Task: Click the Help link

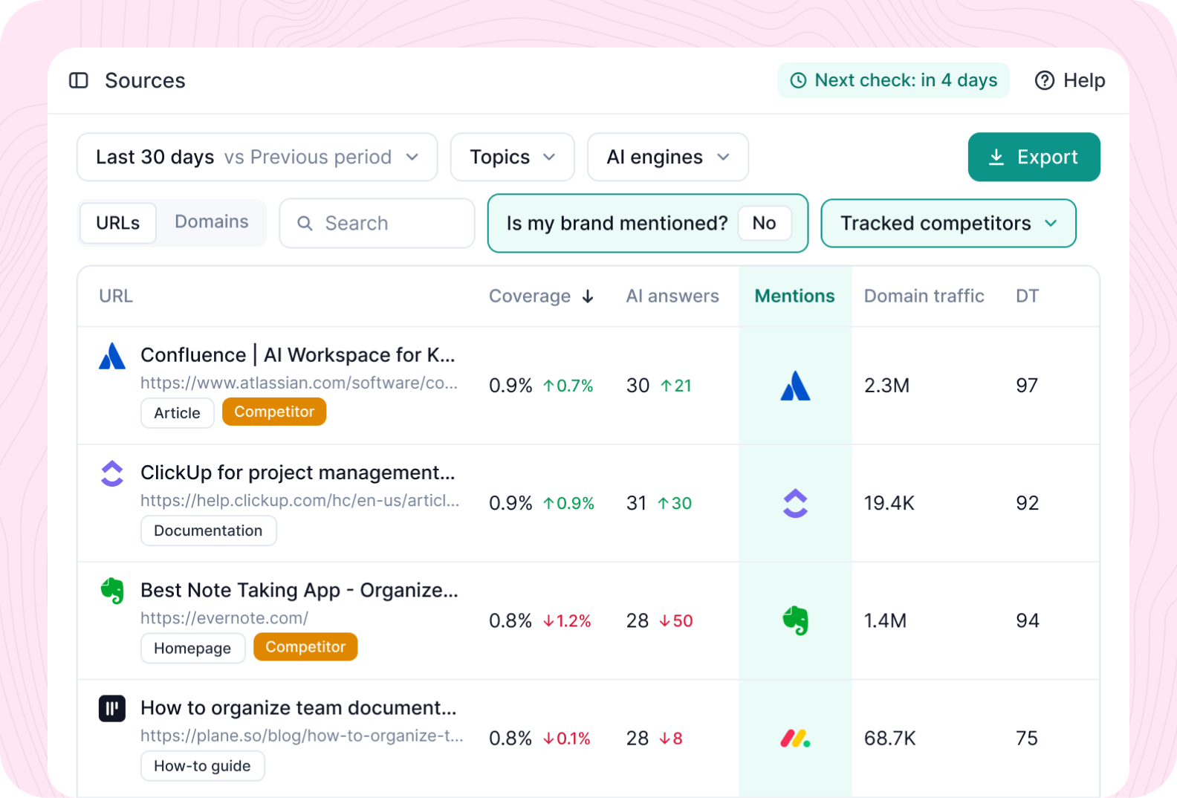Action: 1070,80
